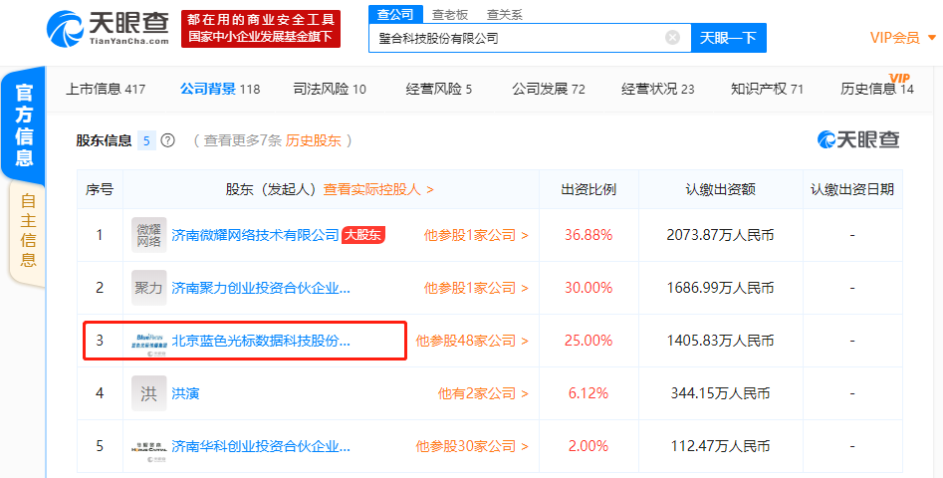Click the 2073.87万人民币 amount cell
This screenshot has width=943, height=478.
point(721,235)
